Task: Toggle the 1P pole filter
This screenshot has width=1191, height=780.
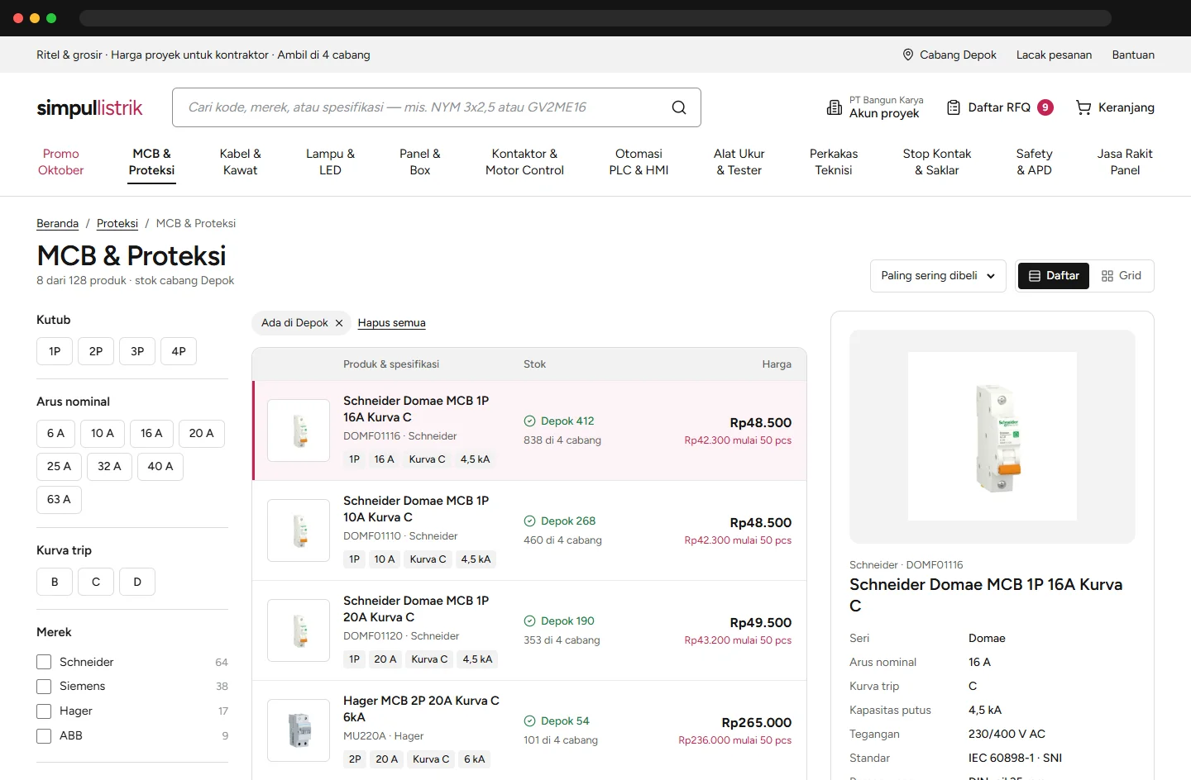Action: pyautogui.click(x=55, y=351)
